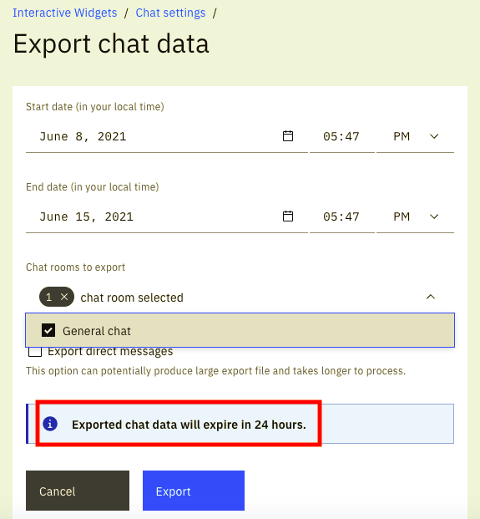The image size is (480, 519).
Task: Go to the Chat settings breadcrumb
Action: [x=170, y=13]
